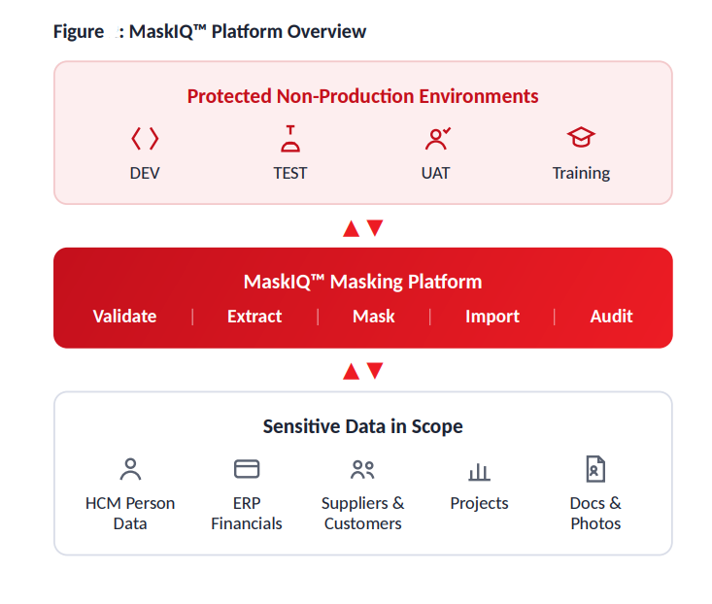Click the TEST stamp icon
712x604 pixels.
(290, 139)
